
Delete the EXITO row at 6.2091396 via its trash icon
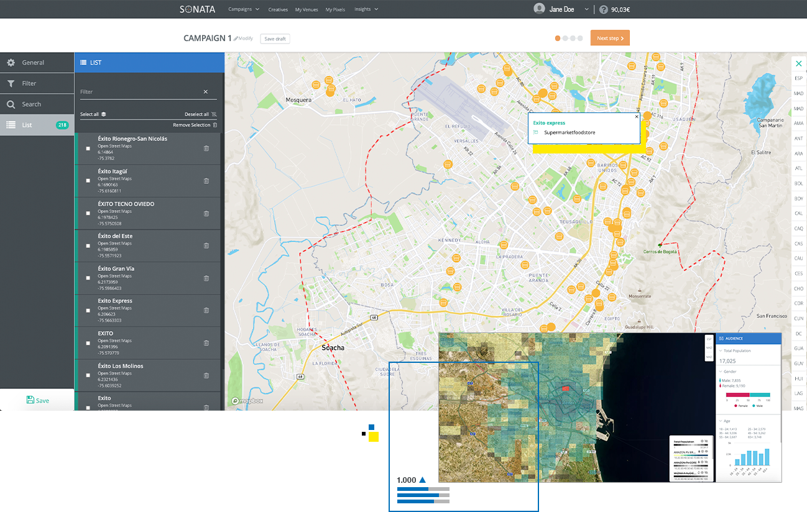206,343
